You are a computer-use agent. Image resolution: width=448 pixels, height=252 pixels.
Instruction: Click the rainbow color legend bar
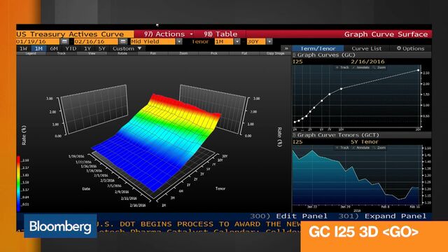point(18,183)
